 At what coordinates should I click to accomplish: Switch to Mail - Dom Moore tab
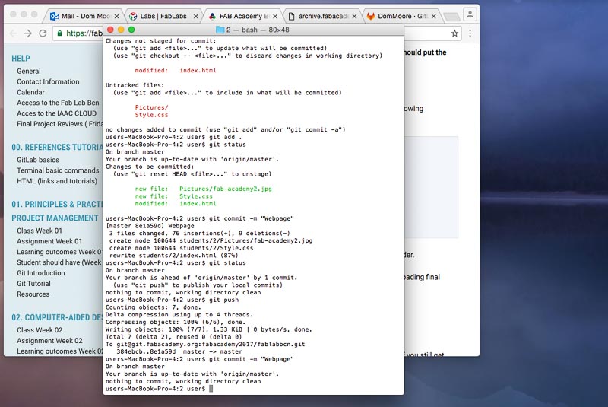[x=84, y=16]
